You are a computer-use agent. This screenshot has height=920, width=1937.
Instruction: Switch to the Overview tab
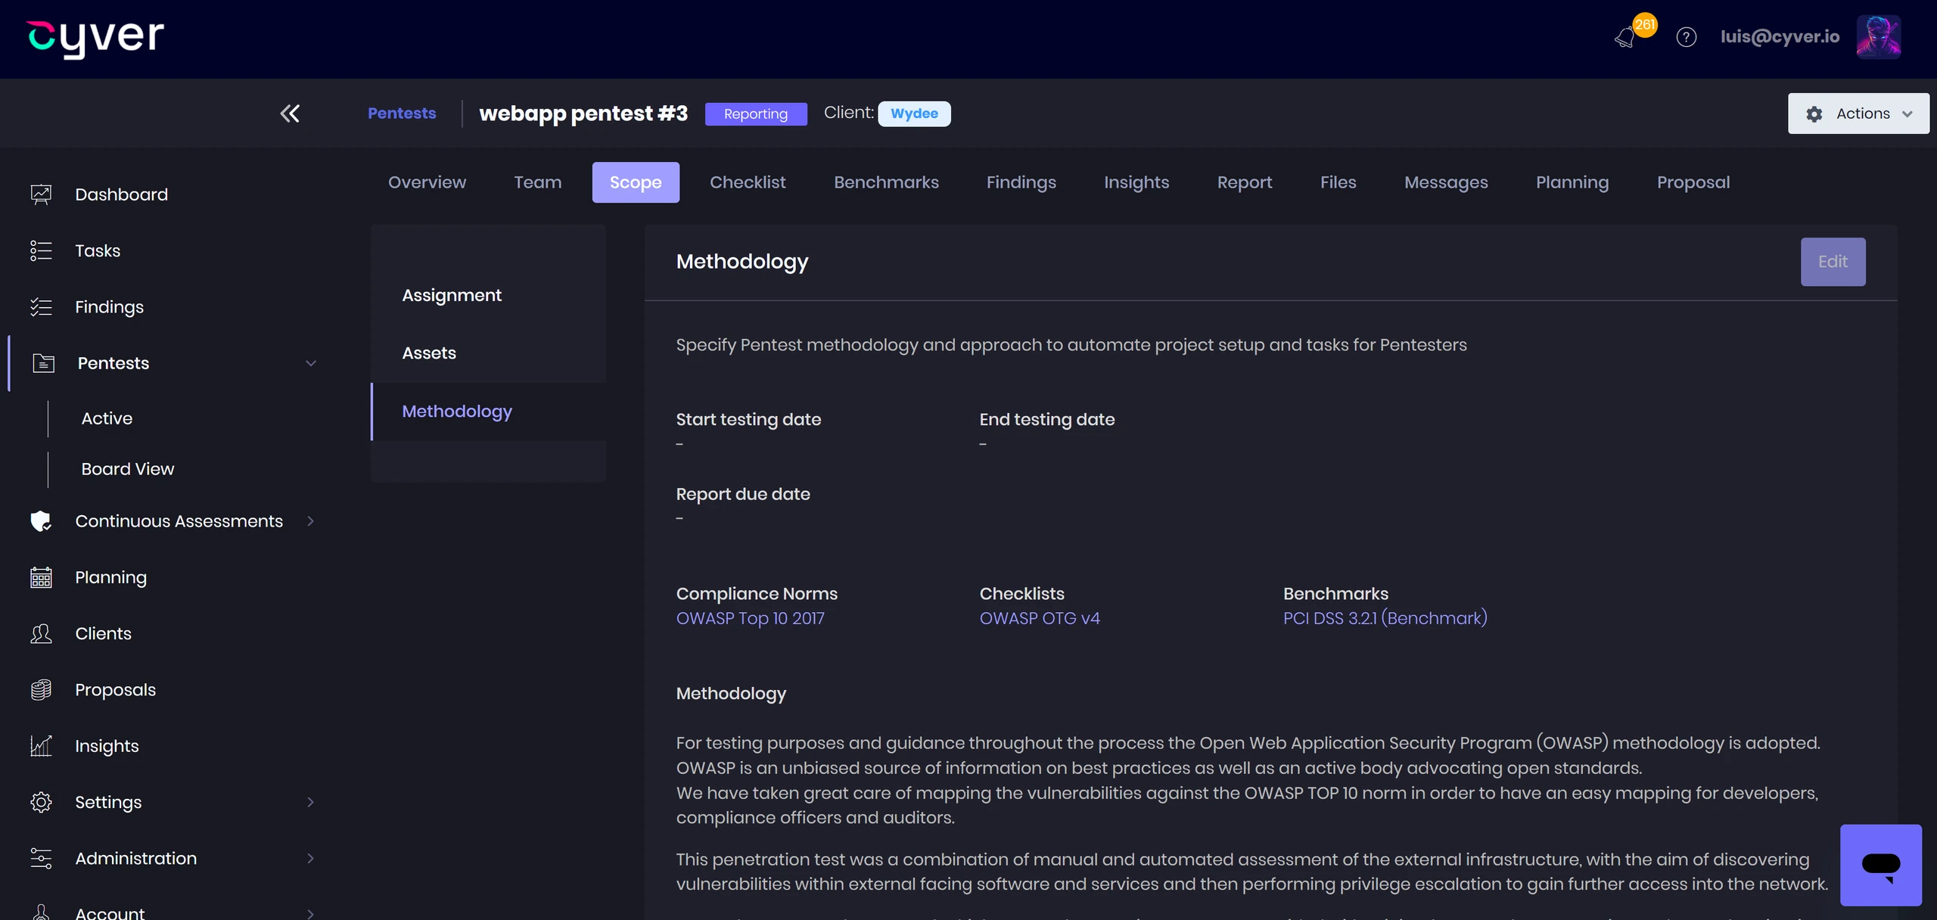pos(427,182)
